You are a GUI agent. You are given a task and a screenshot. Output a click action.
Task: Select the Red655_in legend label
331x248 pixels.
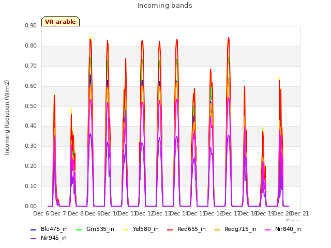pyautogui.click(x=191, y=229)
